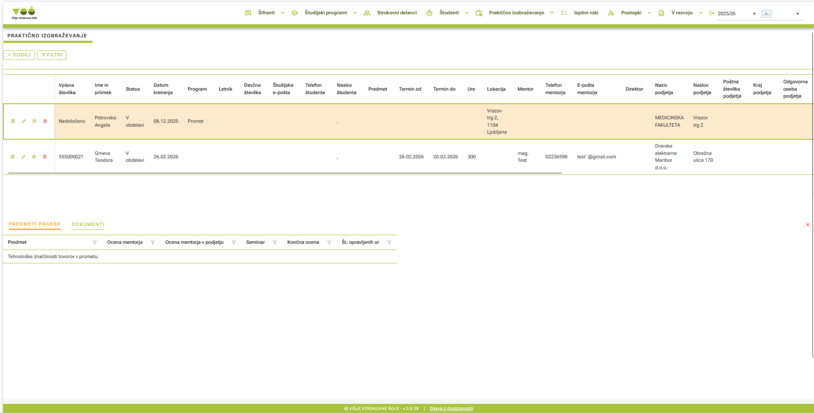
Task: Open the Praktično izobraževanje menu
Action: pyautogui.click(x=516, y=13)
